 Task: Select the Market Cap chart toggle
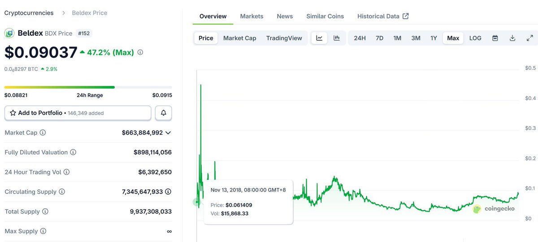(240, 38)
